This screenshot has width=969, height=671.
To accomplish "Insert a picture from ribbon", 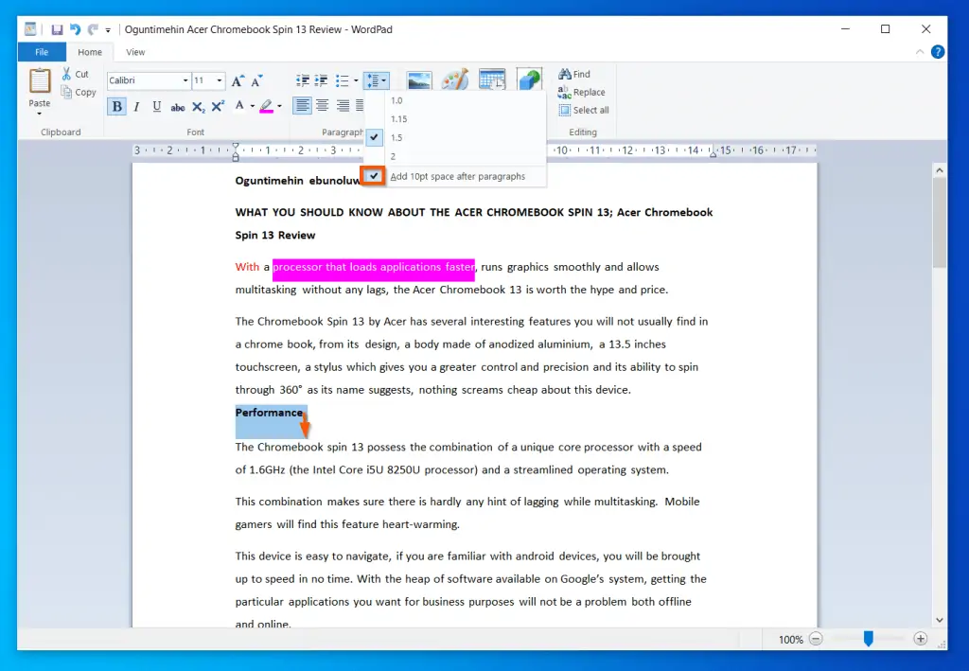I will click(419, 81).
